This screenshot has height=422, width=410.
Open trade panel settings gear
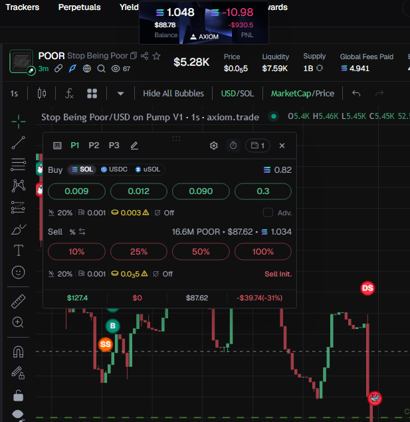coord(213,146)
